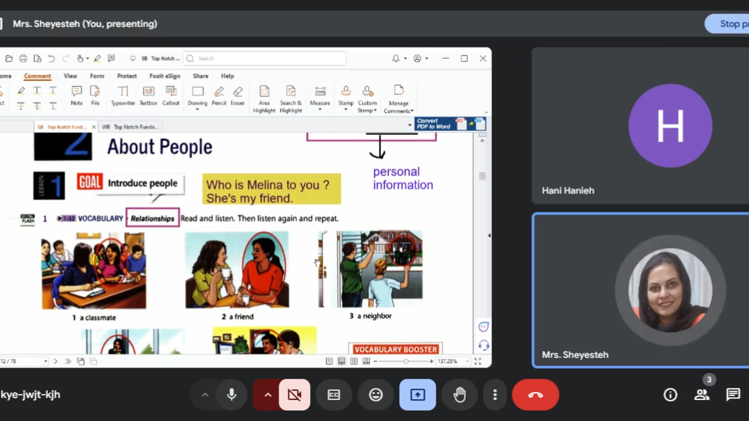The width and height of the screenshot is (749, 421).
Task: Turn on the camera
Action: (x=295, y=395)
